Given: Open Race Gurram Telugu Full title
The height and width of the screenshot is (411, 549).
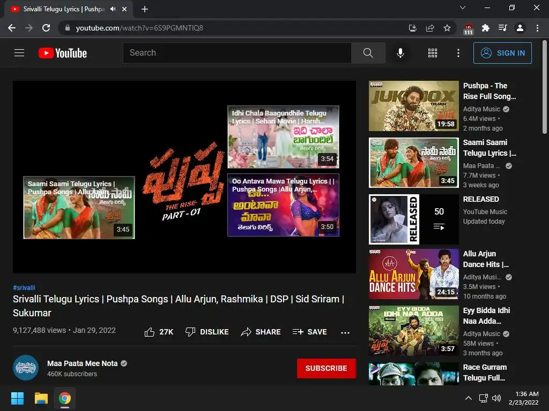Looking at the screenshot, I should (485, 372).
